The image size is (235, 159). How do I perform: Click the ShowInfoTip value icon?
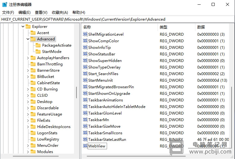(x=85, y=47)
